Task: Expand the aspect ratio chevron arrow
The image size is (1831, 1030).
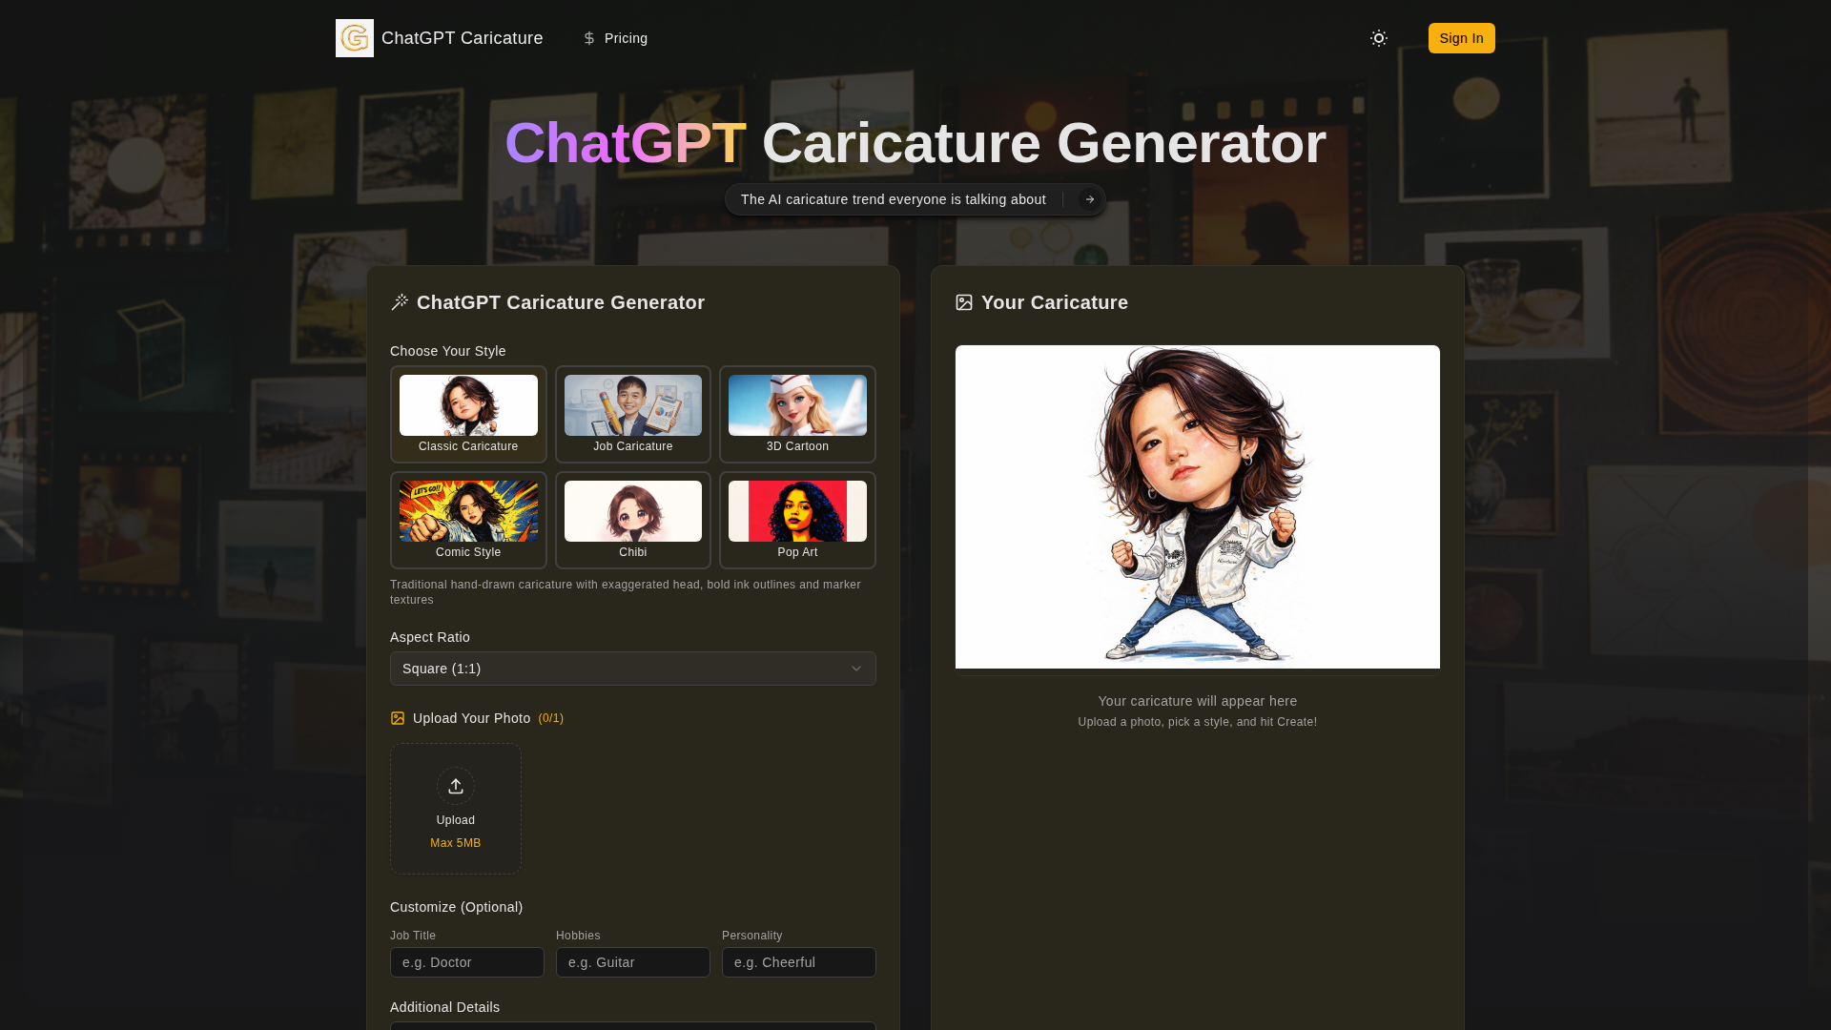Action: coord(856,669)
